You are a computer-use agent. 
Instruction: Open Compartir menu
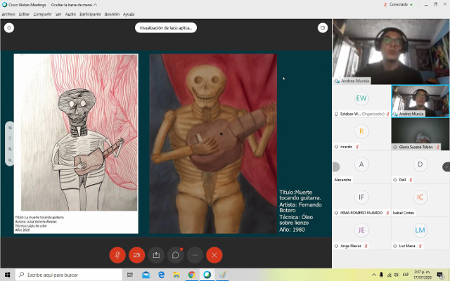pos(42,14)
